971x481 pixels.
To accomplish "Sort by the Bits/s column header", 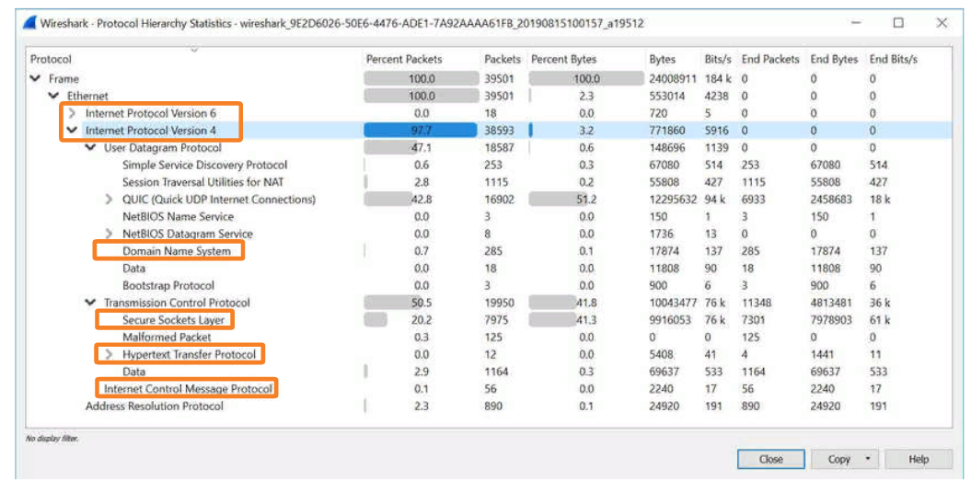I will tap(718, 60).
